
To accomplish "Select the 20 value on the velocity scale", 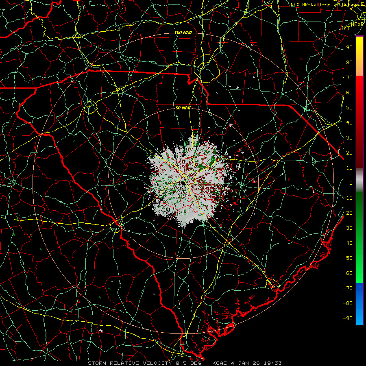I will point(349,153).
